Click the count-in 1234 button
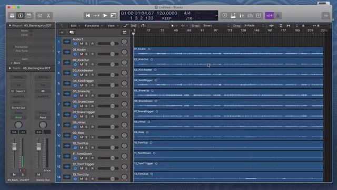The width and height of the screenshot is (337, 190). 269,15
